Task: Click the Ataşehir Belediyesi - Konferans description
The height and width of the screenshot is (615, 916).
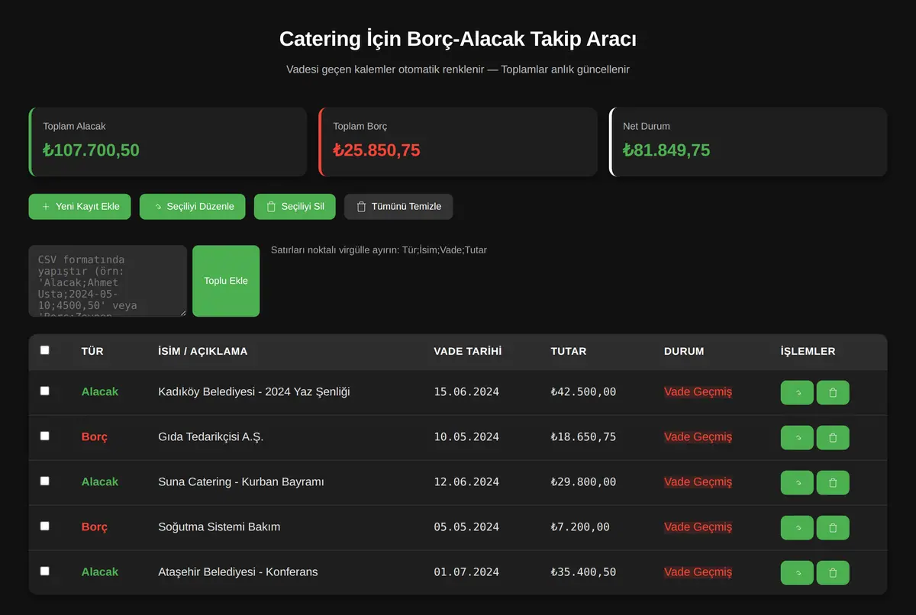Action: [x=238, y=572]
